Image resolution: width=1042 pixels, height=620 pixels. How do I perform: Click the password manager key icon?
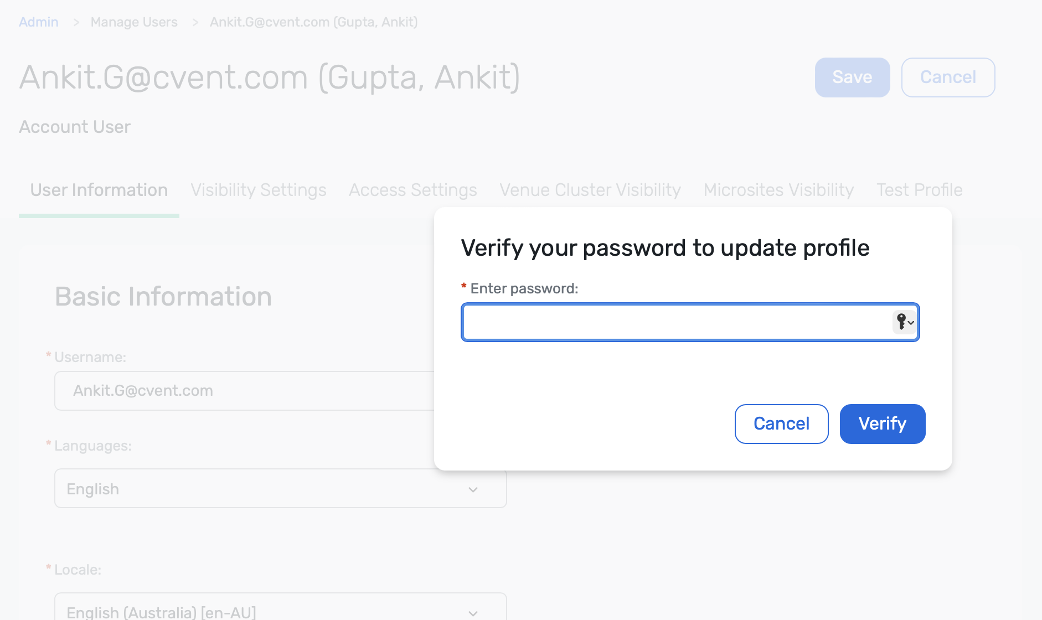tap(905, 322)
